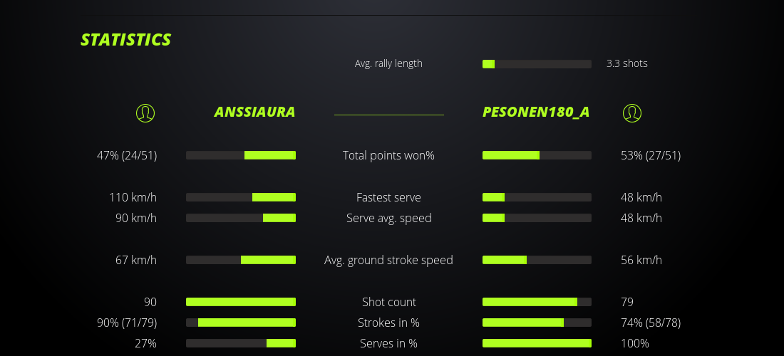Click ANSSIAURA's Serves in % bar
784x356 pixels.
click(x=241, y=343)
